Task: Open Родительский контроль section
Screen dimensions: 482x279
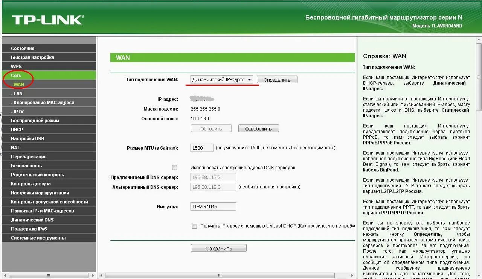Action: [49, 175]
